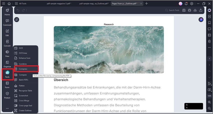
Task: Go to the Home house icon
Action: (x=9, y=3)
